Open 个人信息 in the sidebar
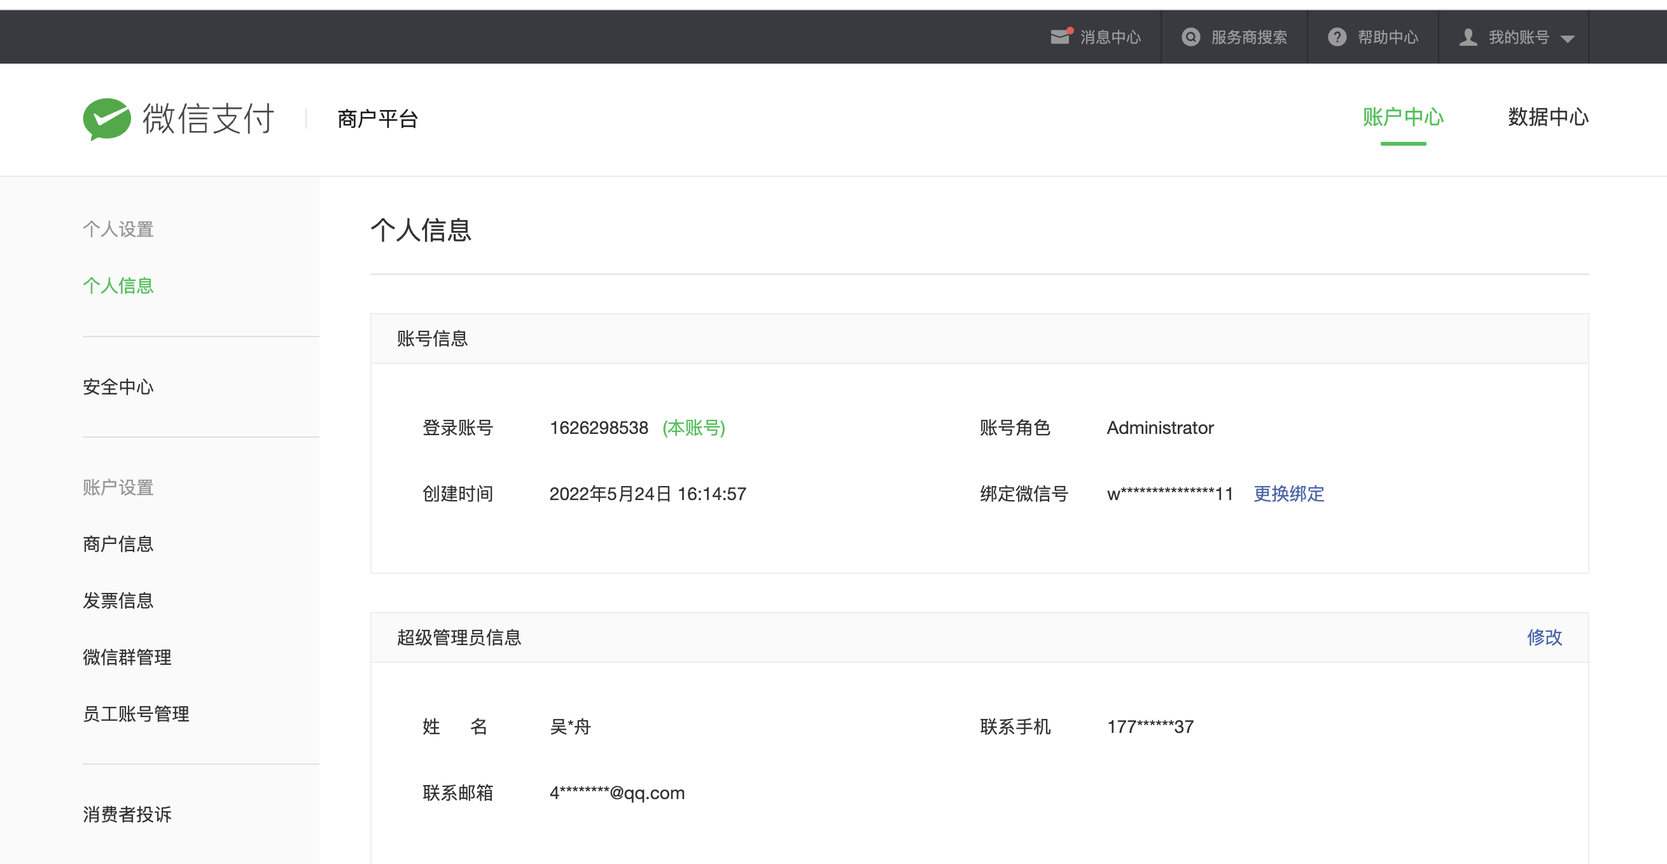Screen dimensions: 1667x864 pyautogui.click(x=118, y=286)
